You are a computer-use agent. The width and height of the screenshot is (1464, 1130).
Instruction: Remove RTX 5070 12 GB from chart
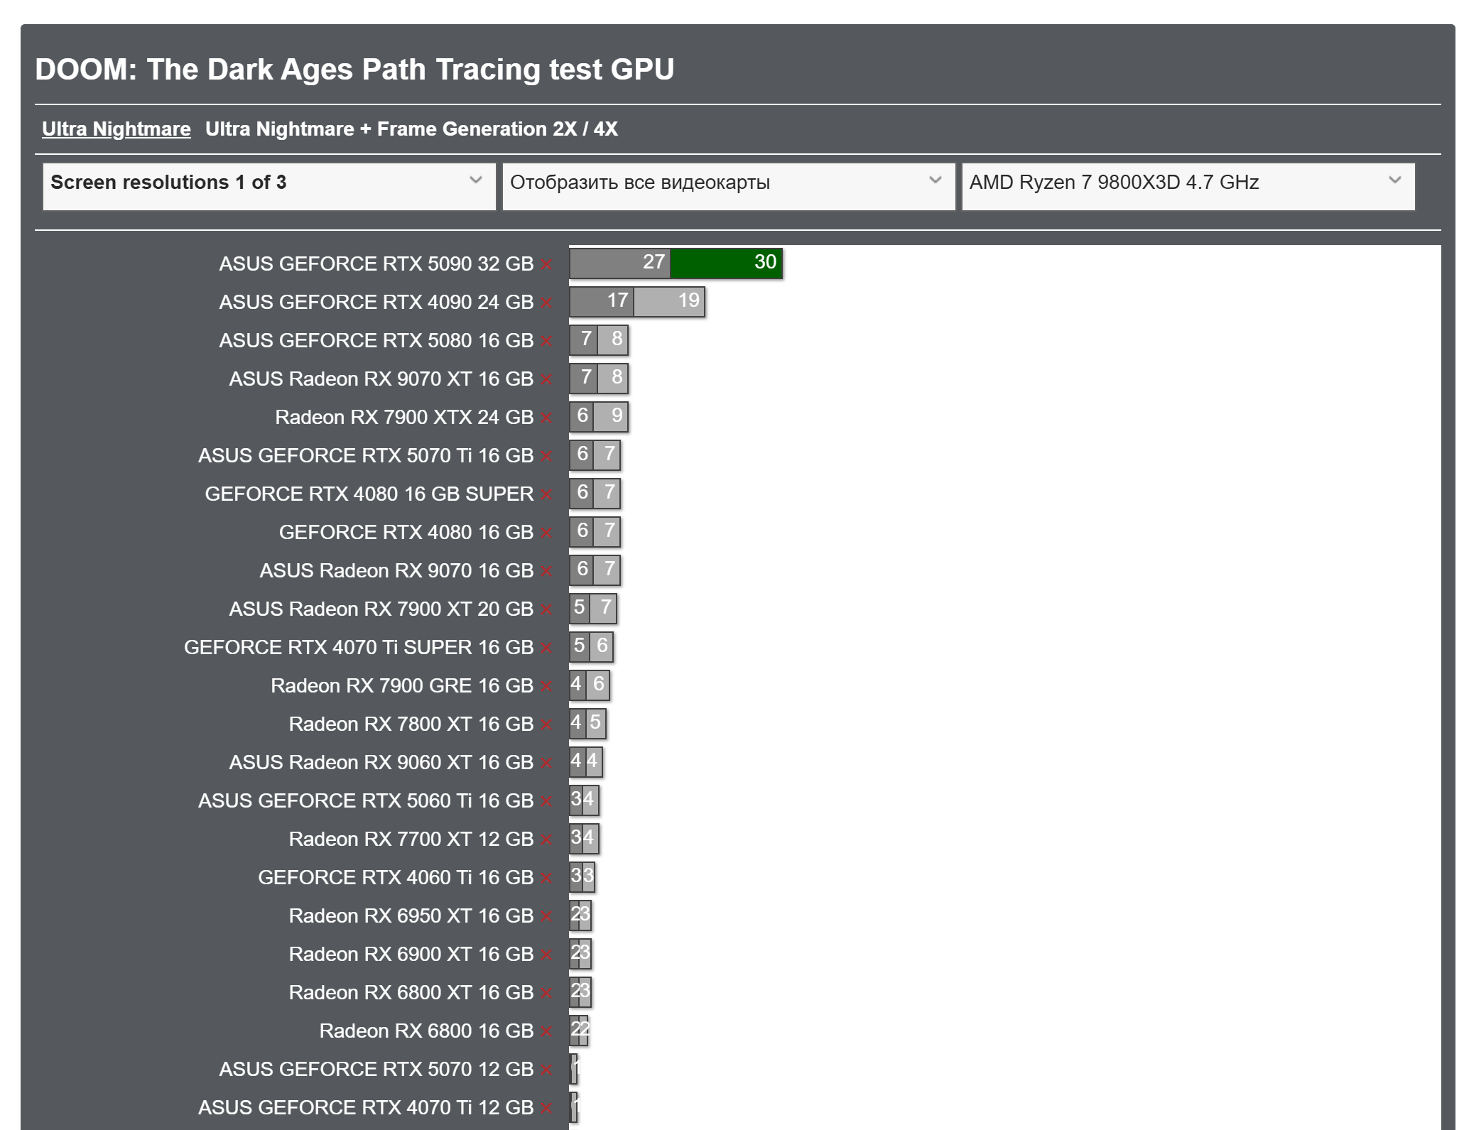pyautogui.click(x=546, y=1070)
